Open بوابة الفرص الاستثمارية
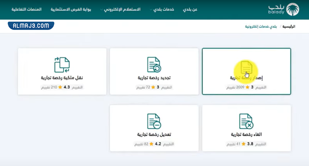The image size is (309, 166). pyautogui.click(x=71, y=9)
